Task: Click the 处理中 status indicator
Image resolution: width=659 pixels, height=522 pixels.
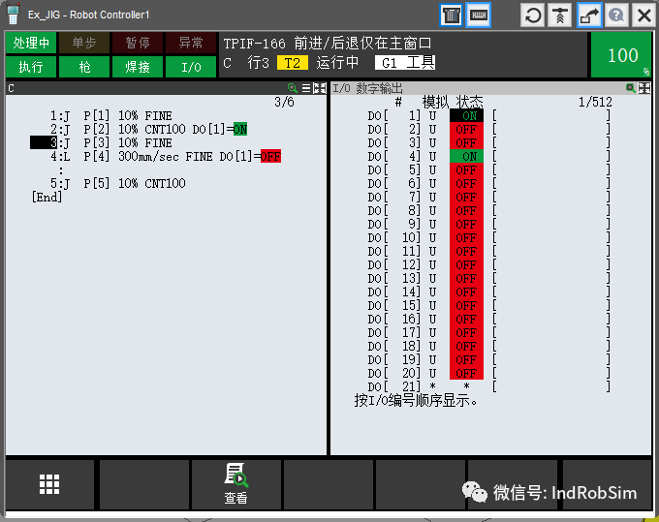Action: [31, 43]
